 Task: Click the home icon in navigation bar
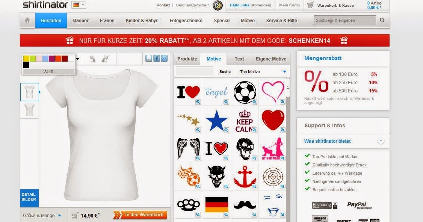coord(27,20)
